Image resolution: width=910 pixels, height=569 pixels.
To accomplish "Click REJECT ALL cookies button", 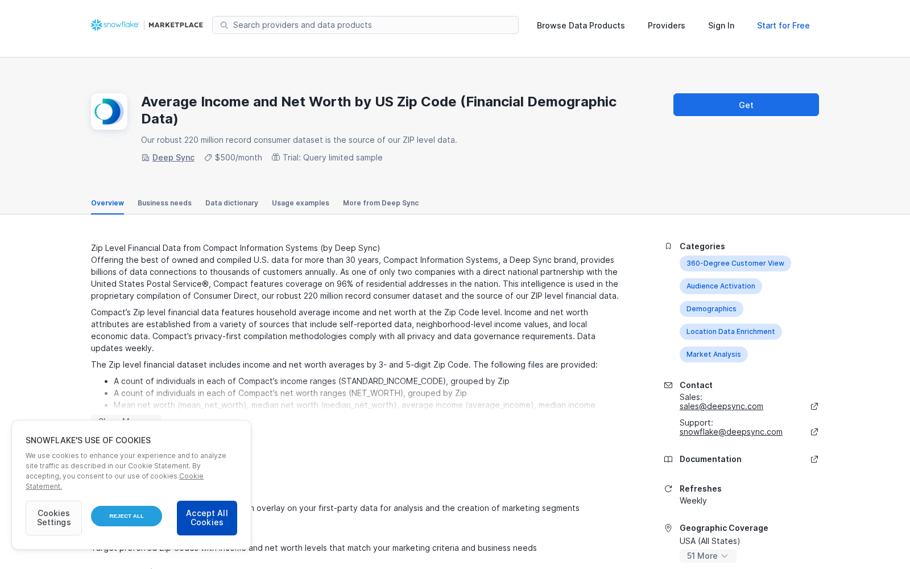I will pyautogui.click(x=126, y=516).
